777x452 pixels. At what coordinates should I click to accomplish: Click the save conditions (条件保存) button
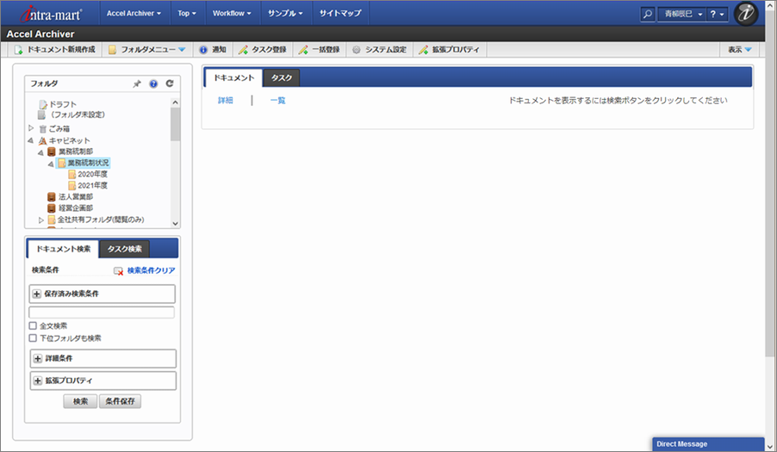[120, 401]
